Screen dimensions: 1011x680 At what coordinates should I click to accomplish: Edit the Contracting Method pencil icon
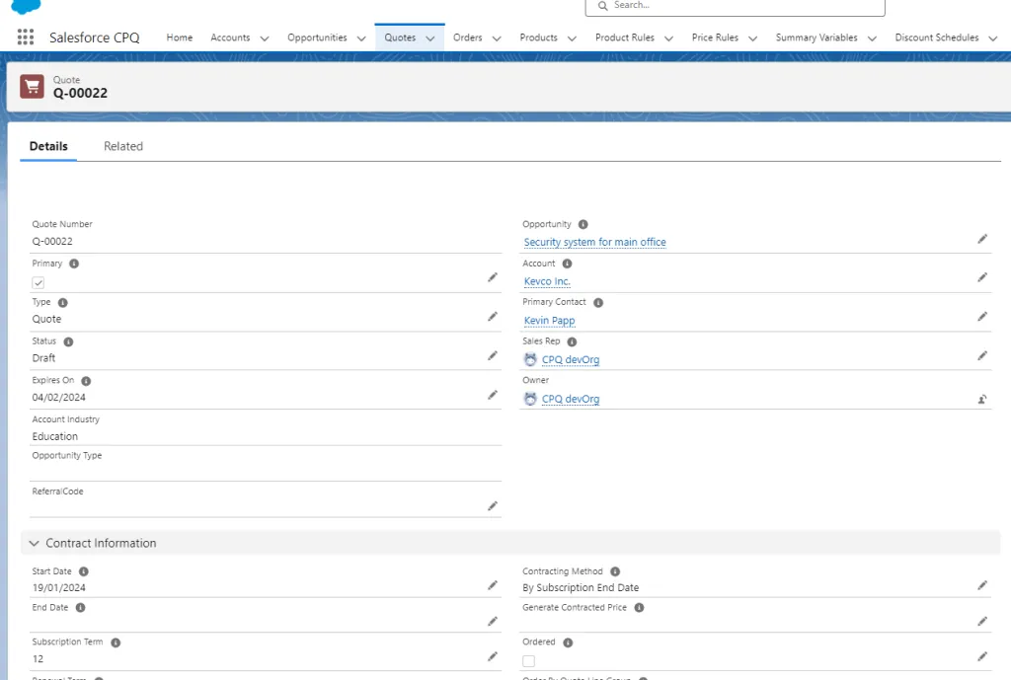[982, 585]
